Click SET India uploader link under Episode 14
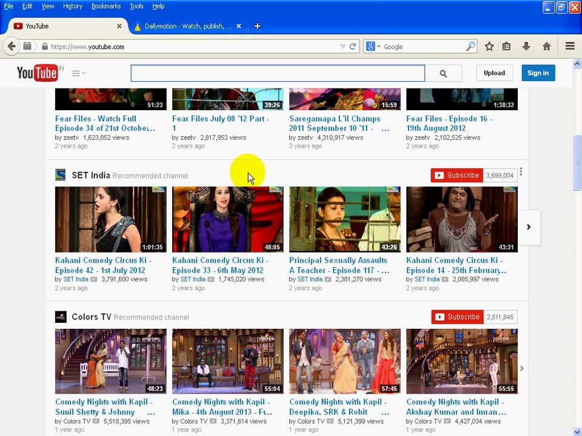Image resolution: width=582 pixels, height=436 pixels. pos(426,279)
